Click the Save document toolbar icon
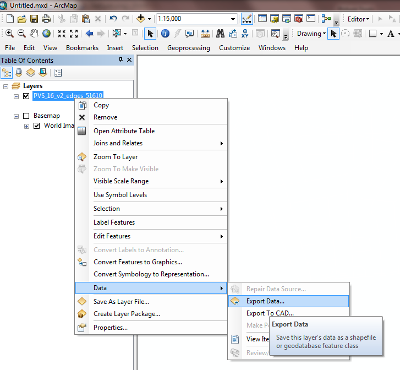The image size is (400, 370). pos(34,19)
